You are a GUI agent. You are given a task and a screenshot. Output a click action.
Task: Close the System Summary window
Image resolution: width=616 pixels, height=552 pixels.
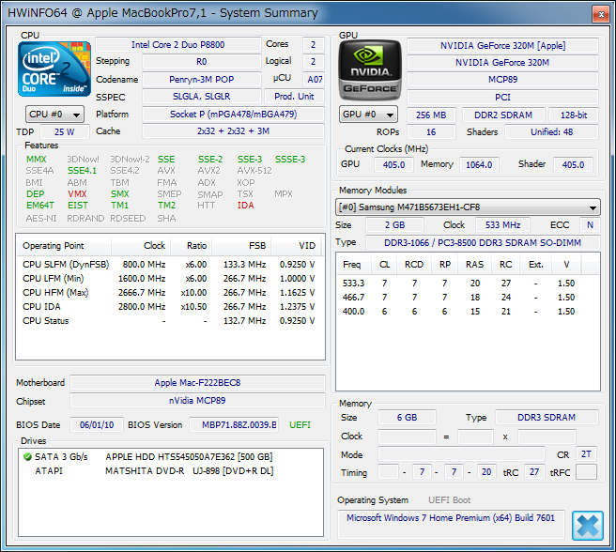[601, 14]
